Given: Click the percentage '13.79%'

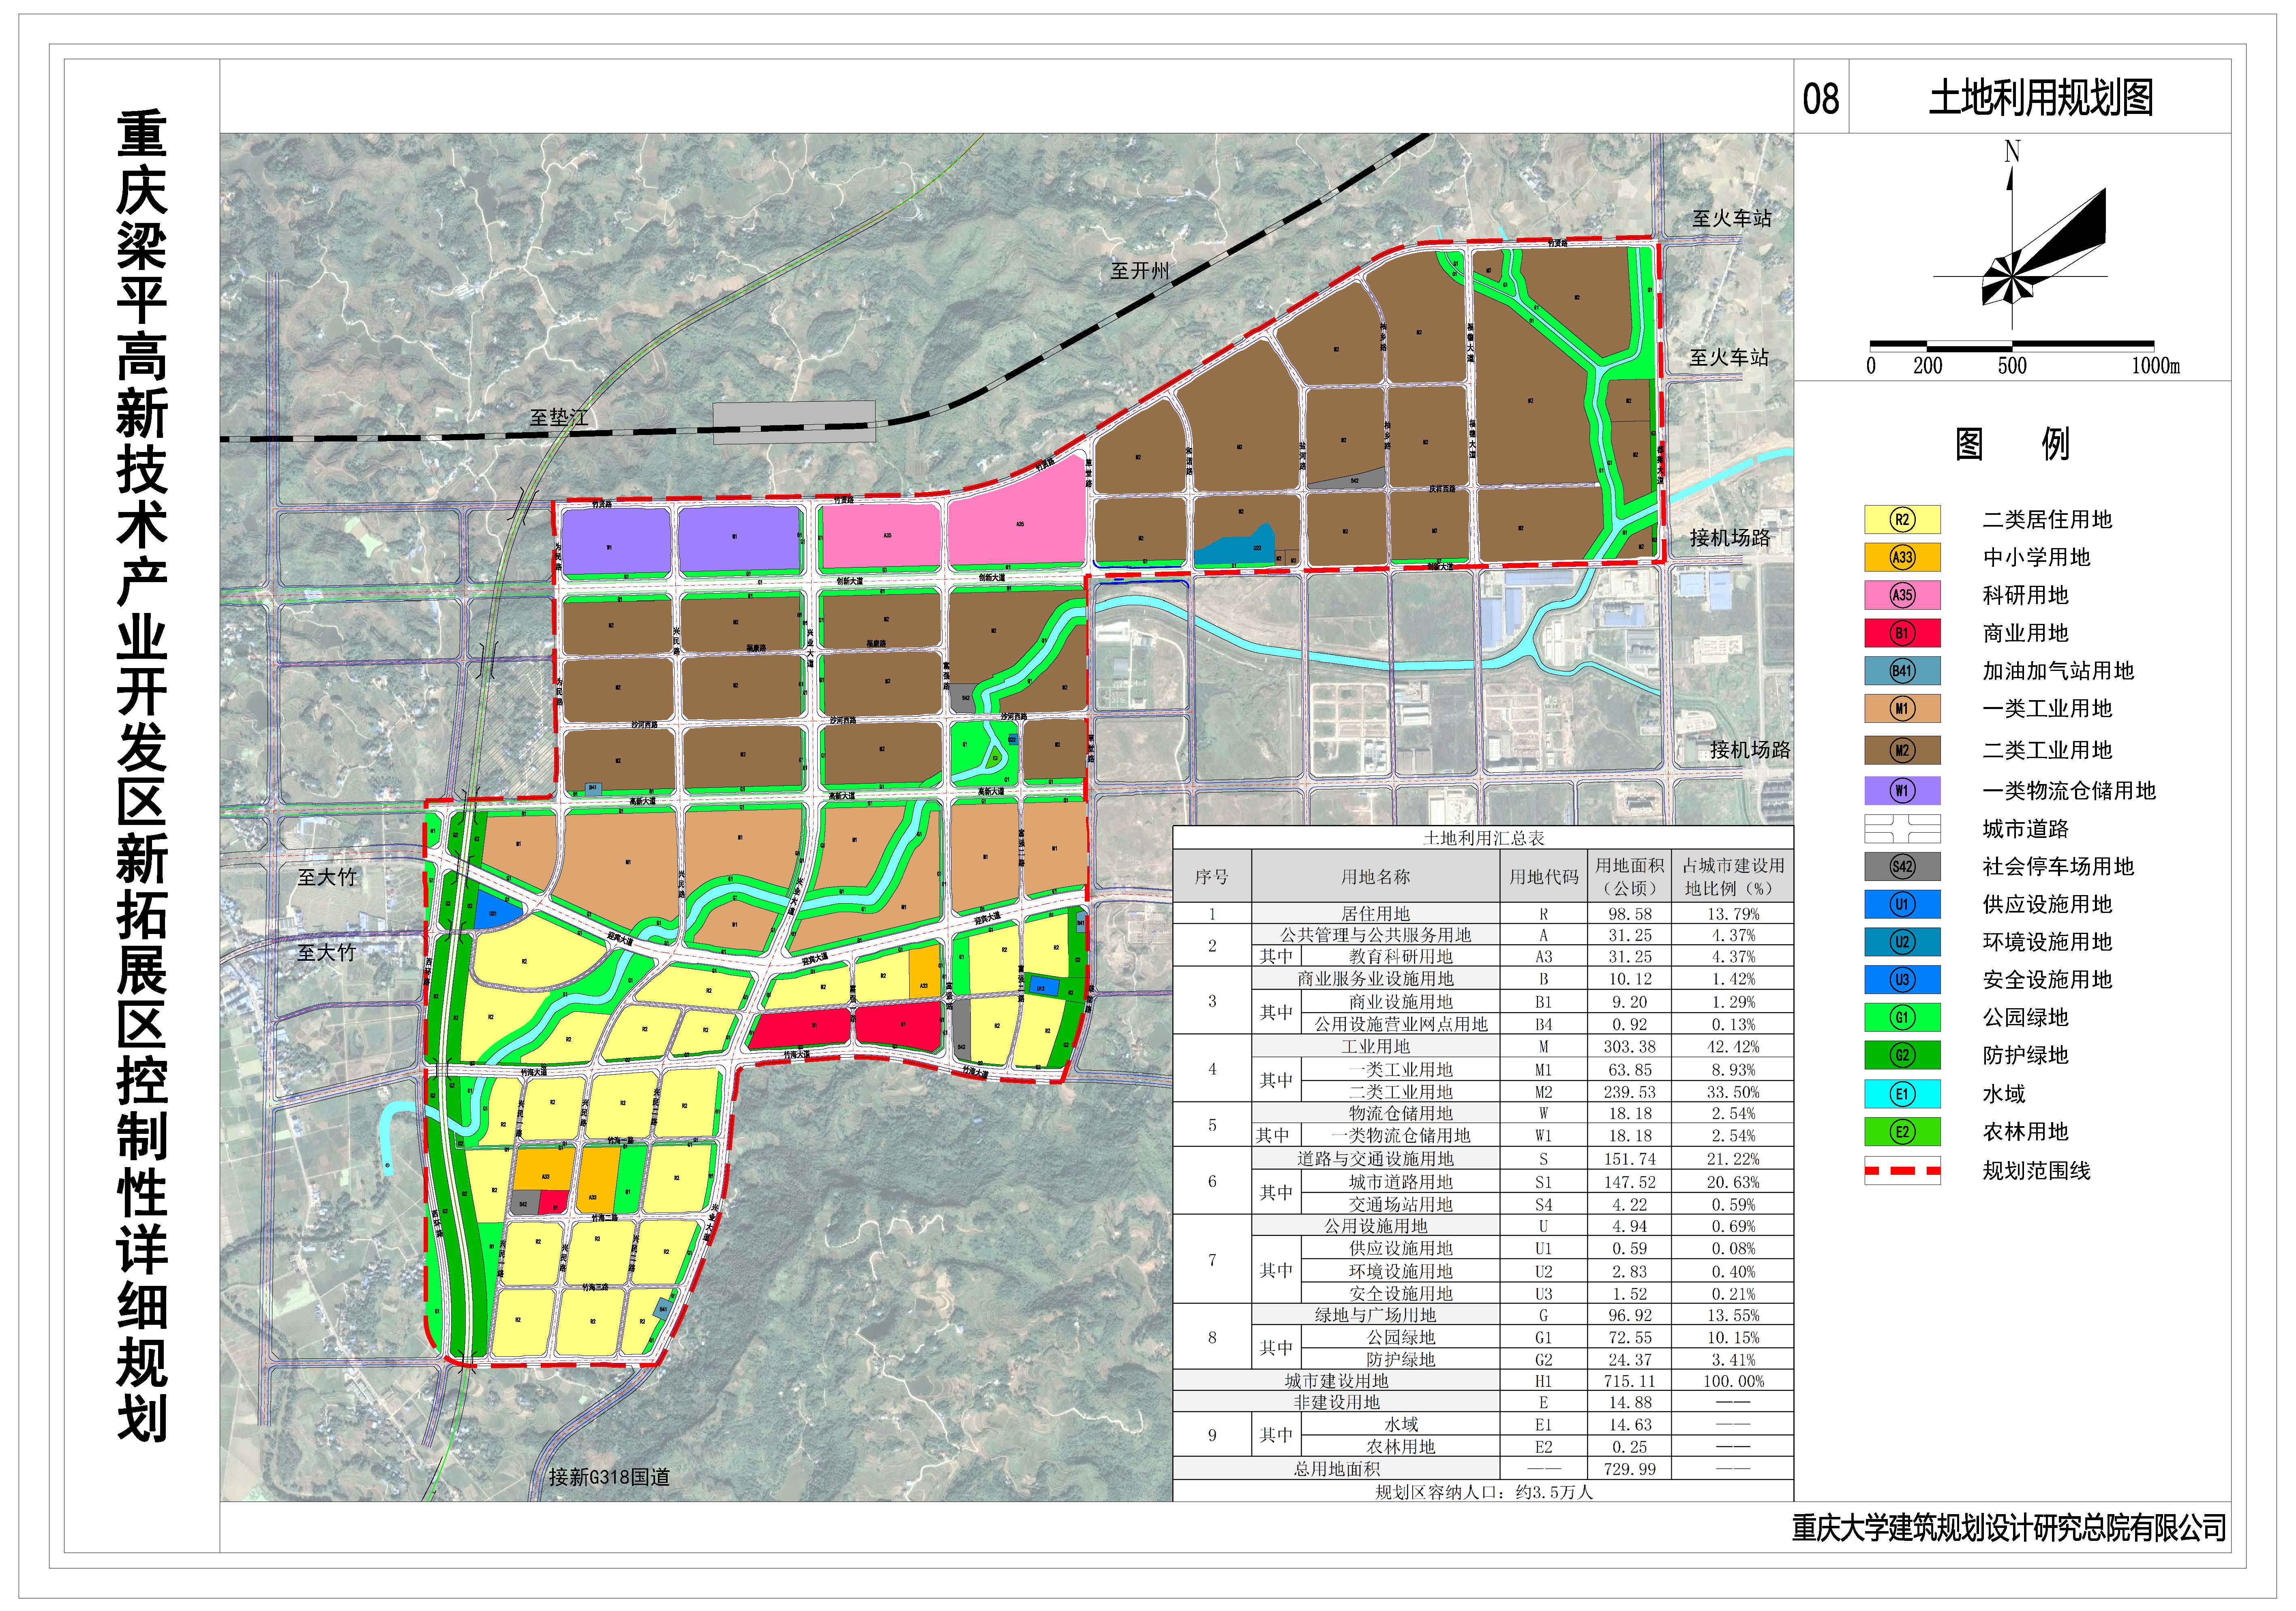Looking at the screenshot, I should tap(1733, 914).
